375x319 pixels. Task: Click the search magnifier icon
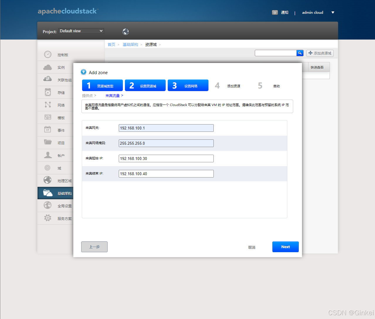coord(300,53)
